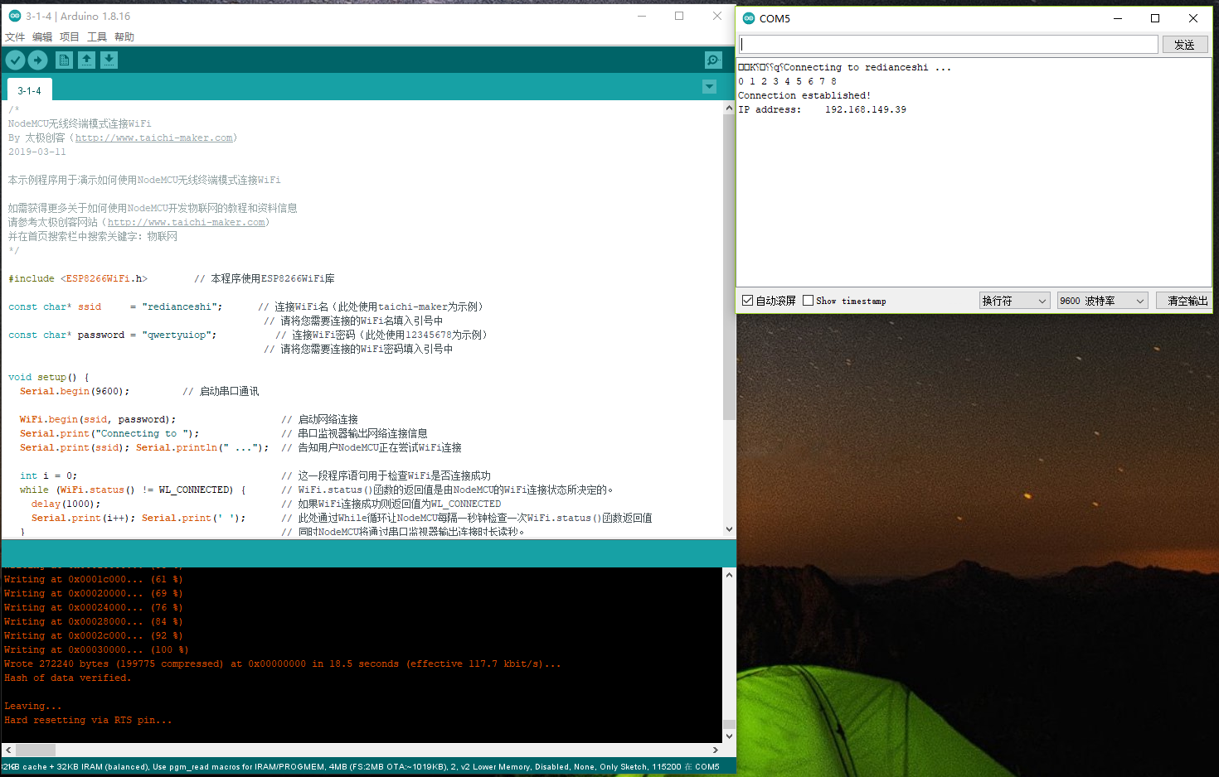The height and width of the screenshot is (777, 1219).
Task: Toggle the 自动滚屏 autoscroll checkbox
Action: (x=748, y=301)
